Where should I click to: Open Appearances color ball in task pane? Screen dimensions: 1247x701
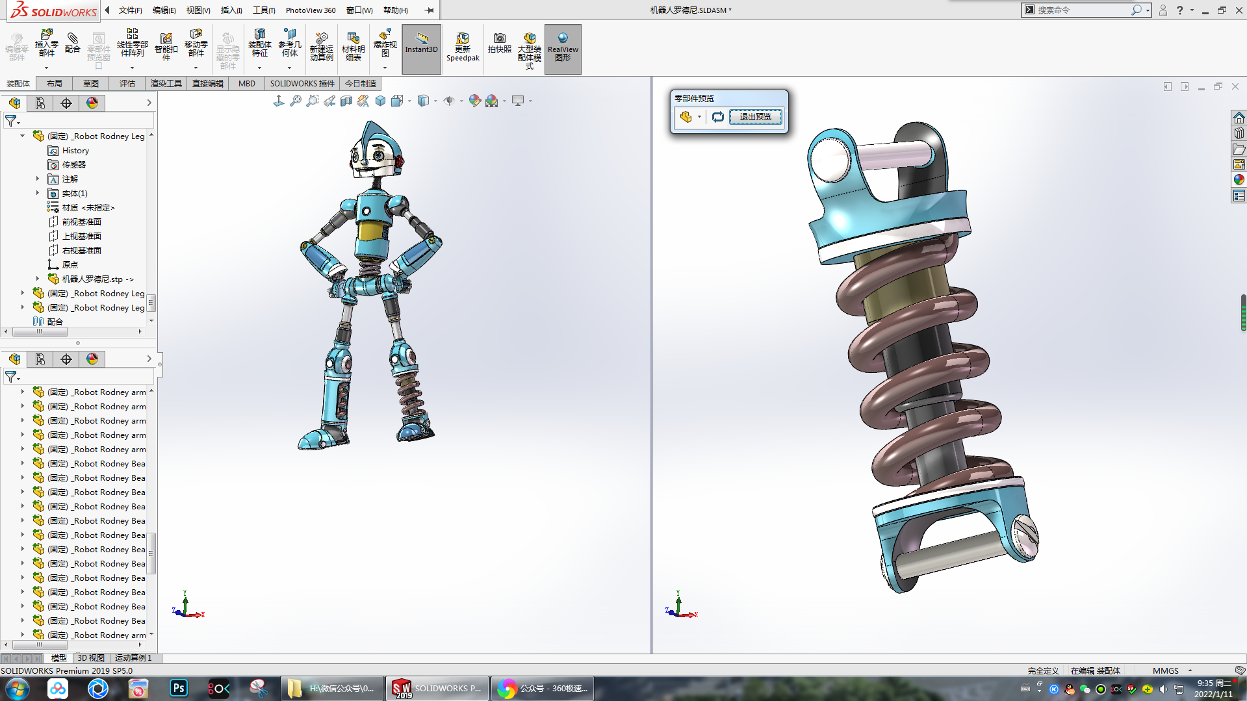click(1239, 180)
